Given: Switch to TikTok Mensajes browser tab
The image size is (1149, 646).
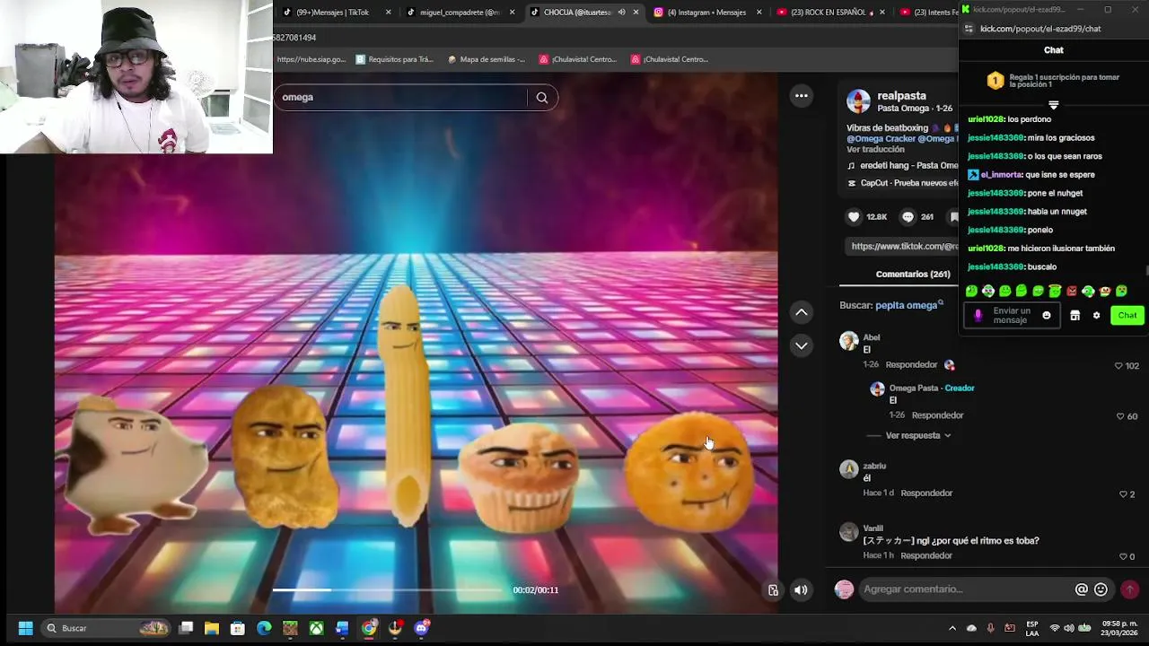Looking at the screenshot, I should pos(333,13).
